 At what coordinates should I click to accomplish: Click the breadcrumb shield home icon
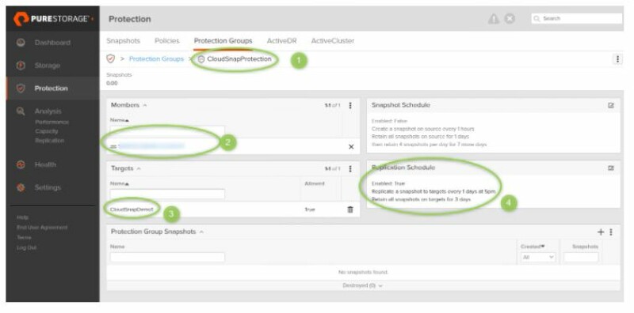tap(110, 59)
